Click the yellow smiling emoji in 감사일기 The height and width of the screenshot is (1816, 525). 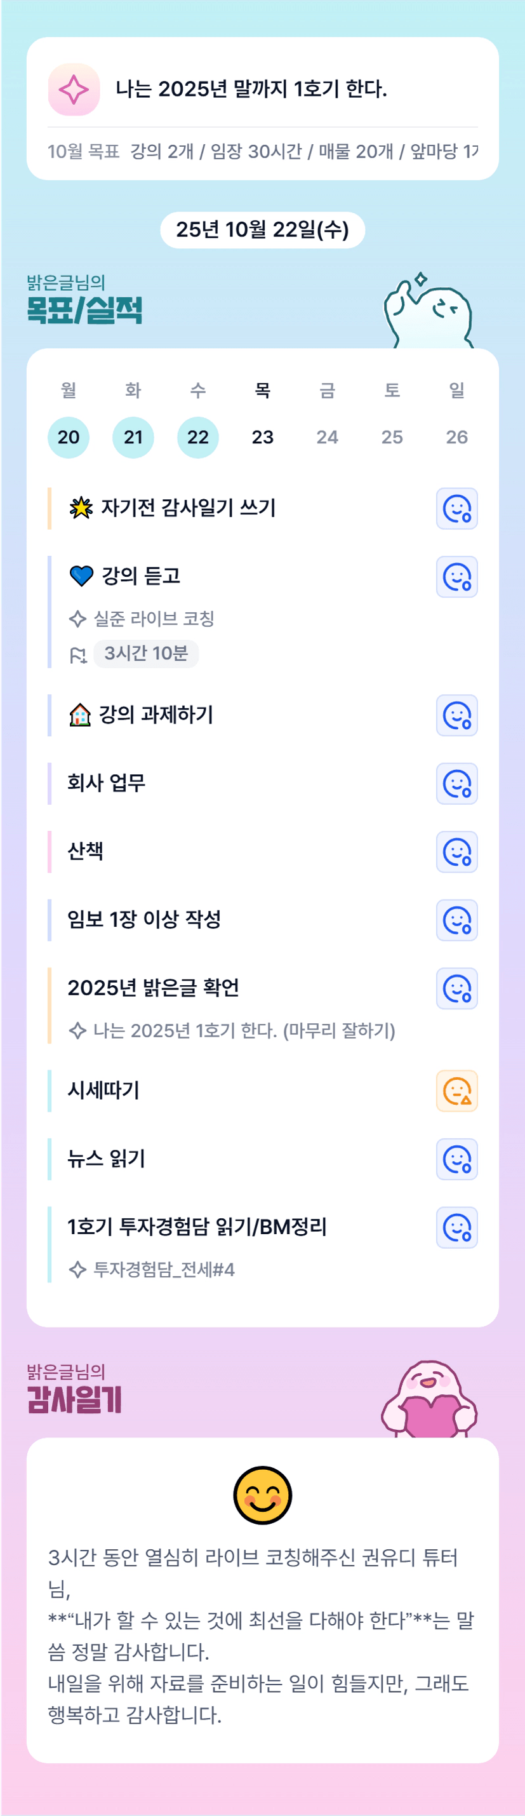pos(262,1495)
